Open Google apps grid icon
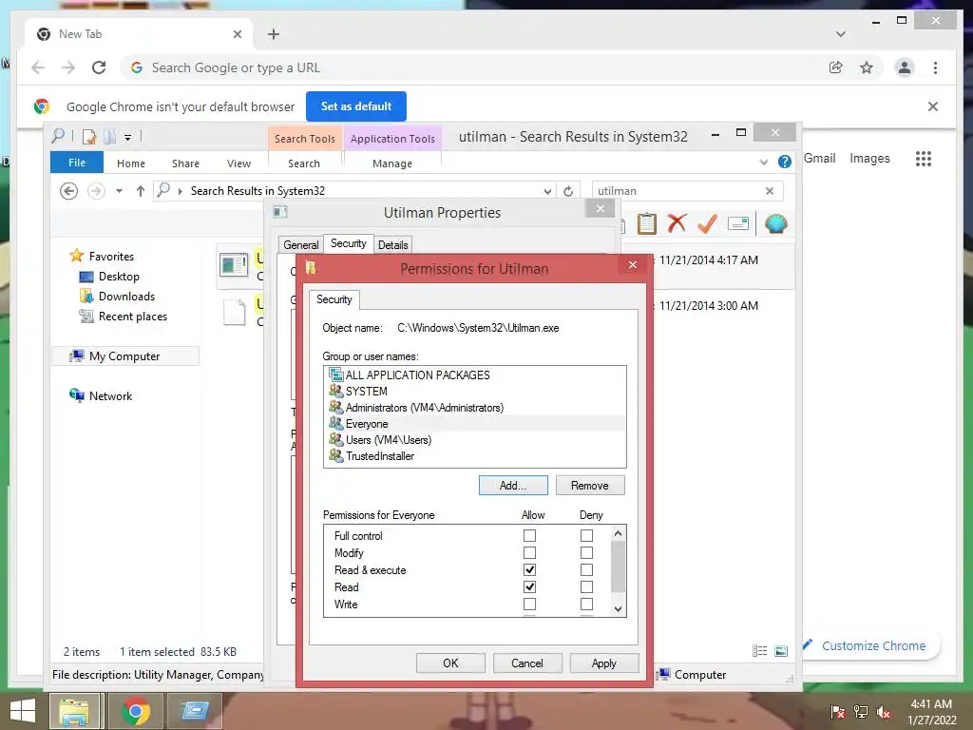The width and height of the screenshot is (973, 730). pos(923,159)
